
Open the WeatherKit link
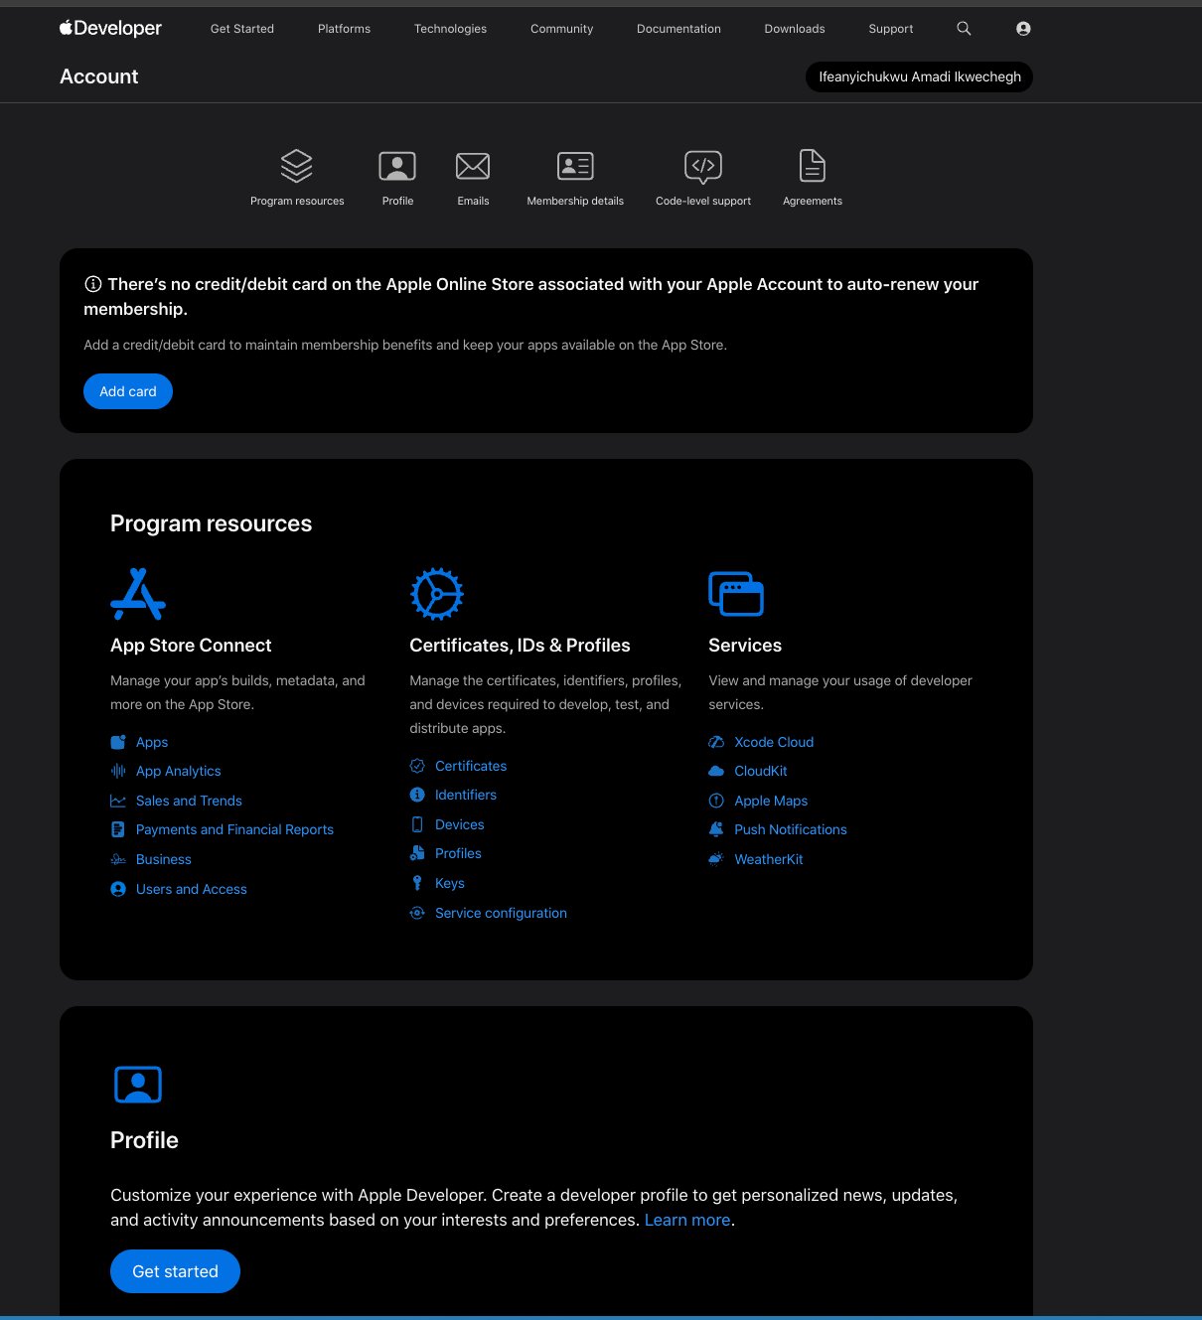pyautogui.click(x=769, y=859)
